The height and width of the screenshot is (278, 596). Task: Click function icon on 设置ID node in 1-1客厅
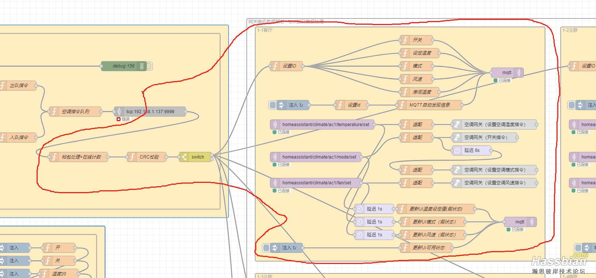(x=275, y=66)
